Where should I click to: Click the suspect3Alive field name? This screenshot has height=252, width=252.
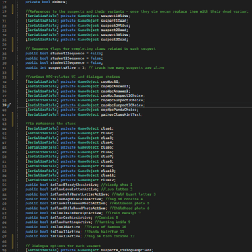115,35
